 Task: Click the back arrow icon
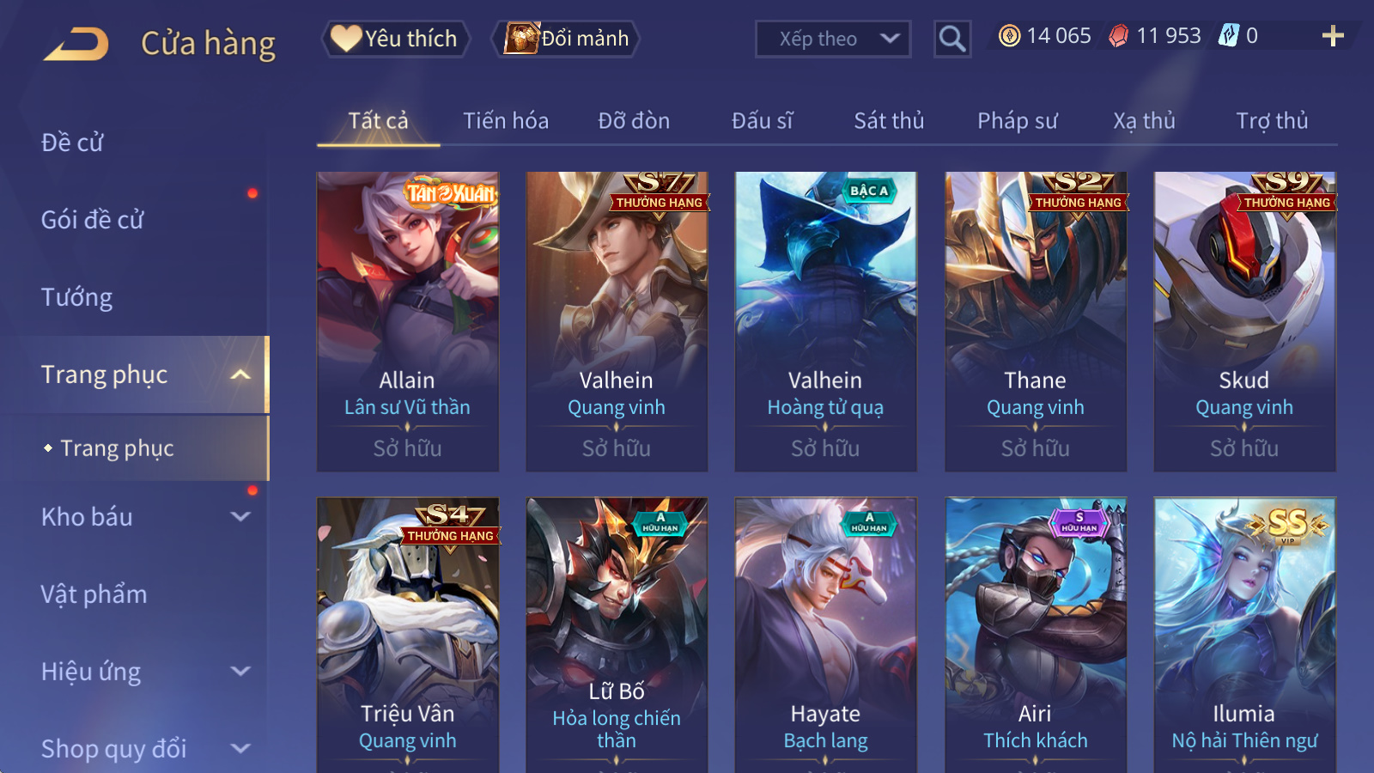click(76, 44)
